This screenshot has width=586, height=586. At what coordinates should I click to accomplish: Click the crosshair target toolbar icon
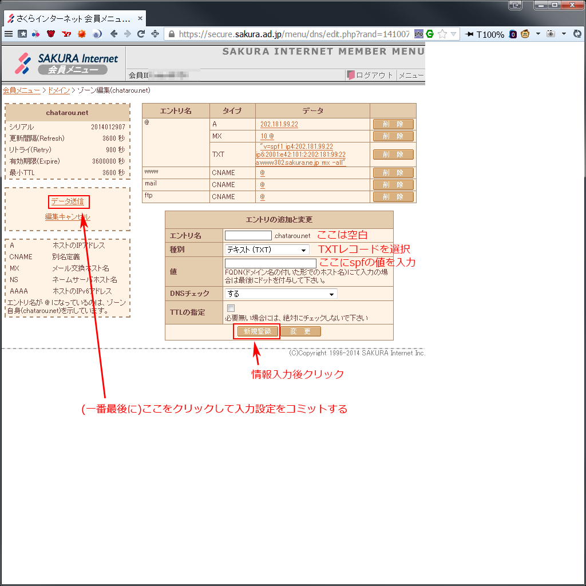pyautogui.click(x=155, y=34)
